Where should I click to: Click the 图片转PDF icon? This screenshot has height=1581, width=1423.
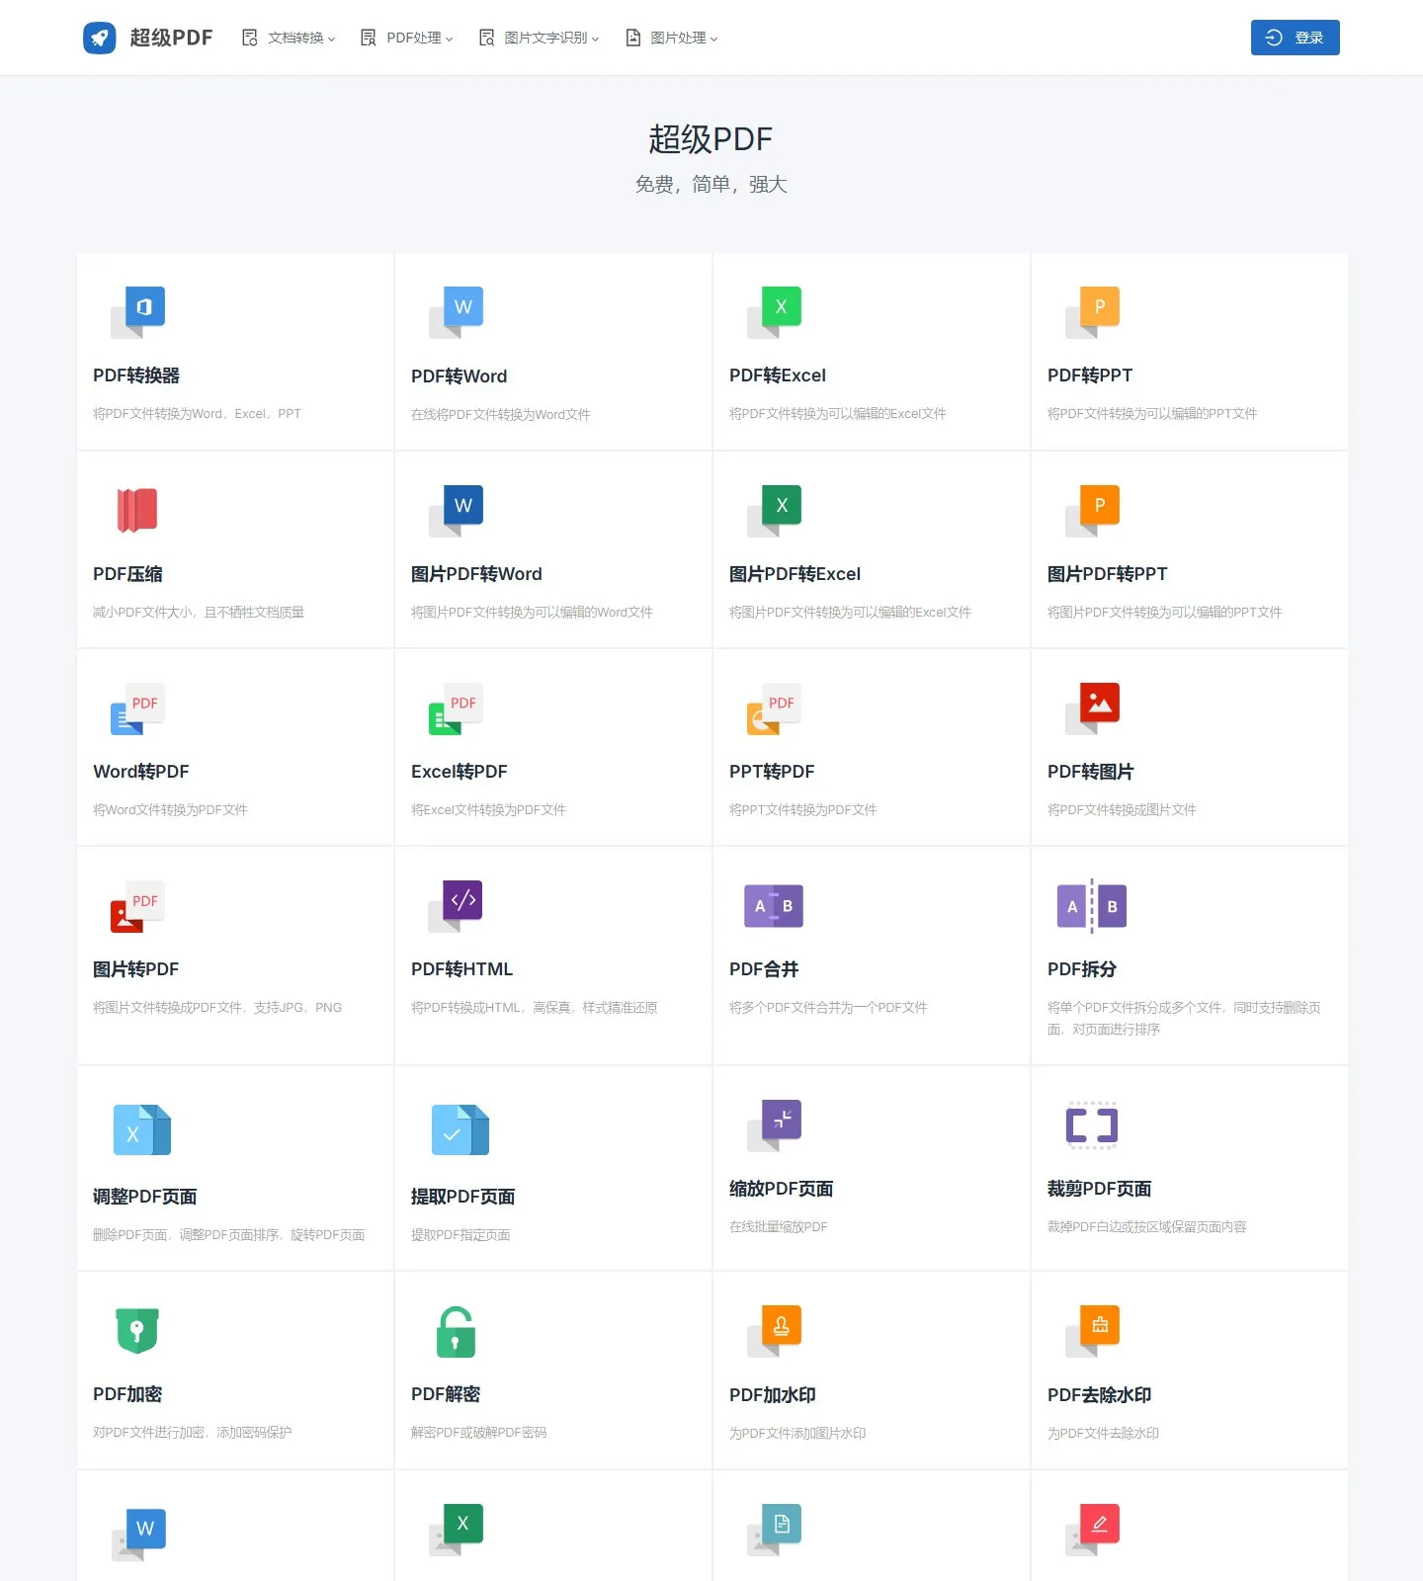[x=137, y=906]
